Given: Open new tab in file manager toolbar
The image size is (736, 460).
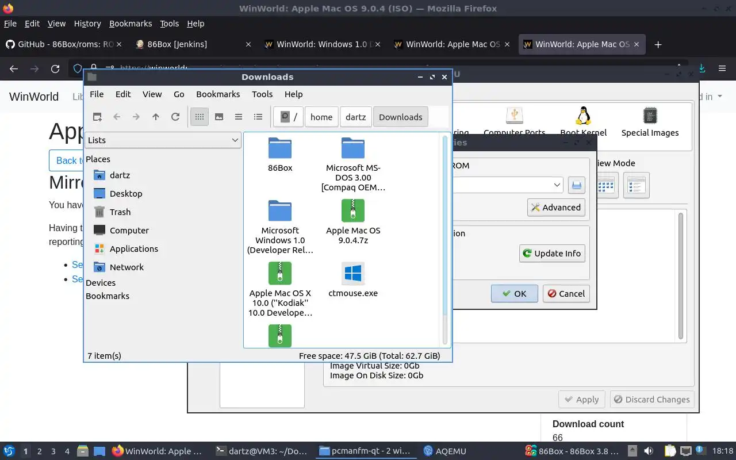Looking at the screenshot, I should 97,117.
